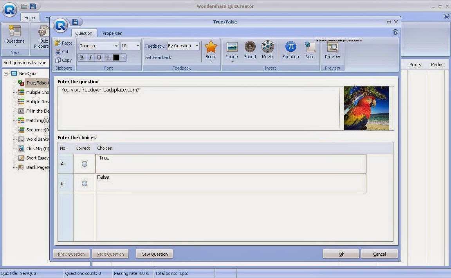Mark choice B False as correct

coord(84,183)
